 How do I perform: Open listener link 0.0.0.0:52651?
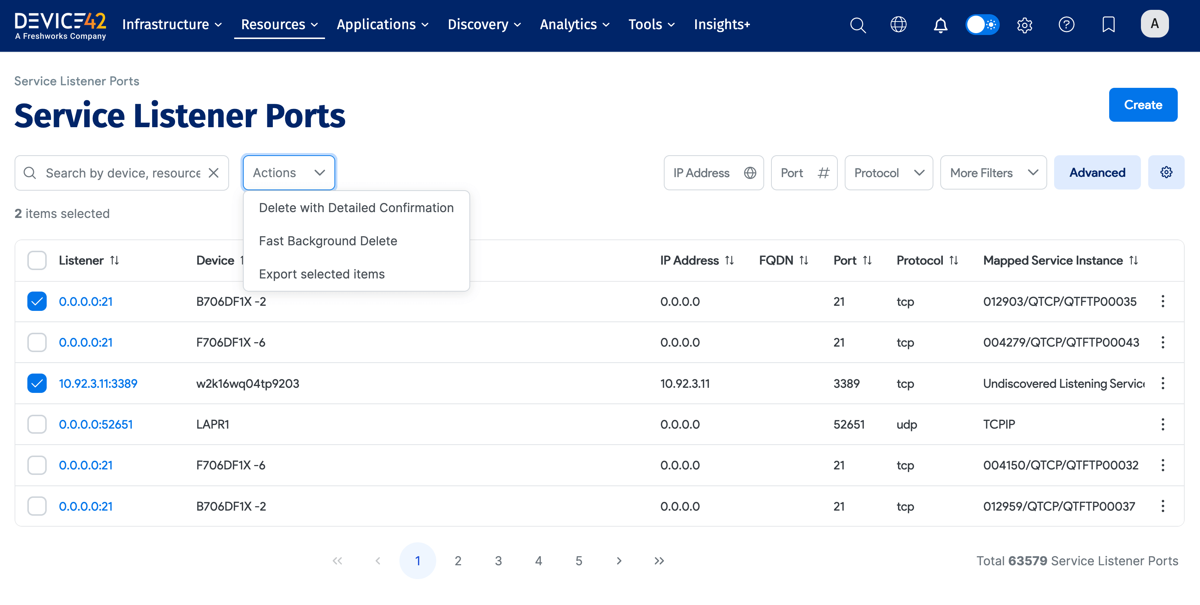[x=96, y=424]
